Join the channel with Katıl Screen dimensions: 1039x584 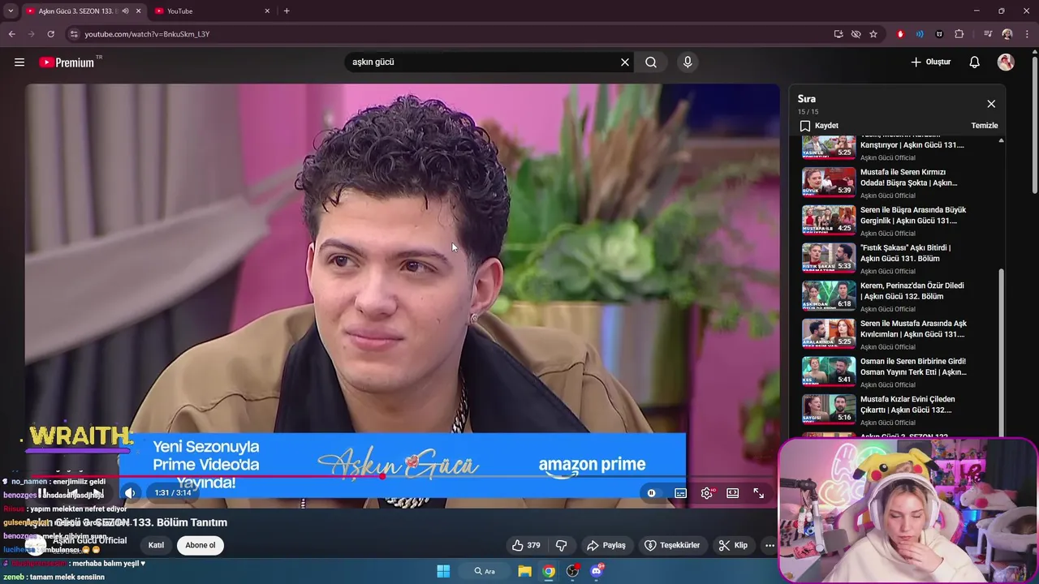pyautogui.click(x=156, y=545)
